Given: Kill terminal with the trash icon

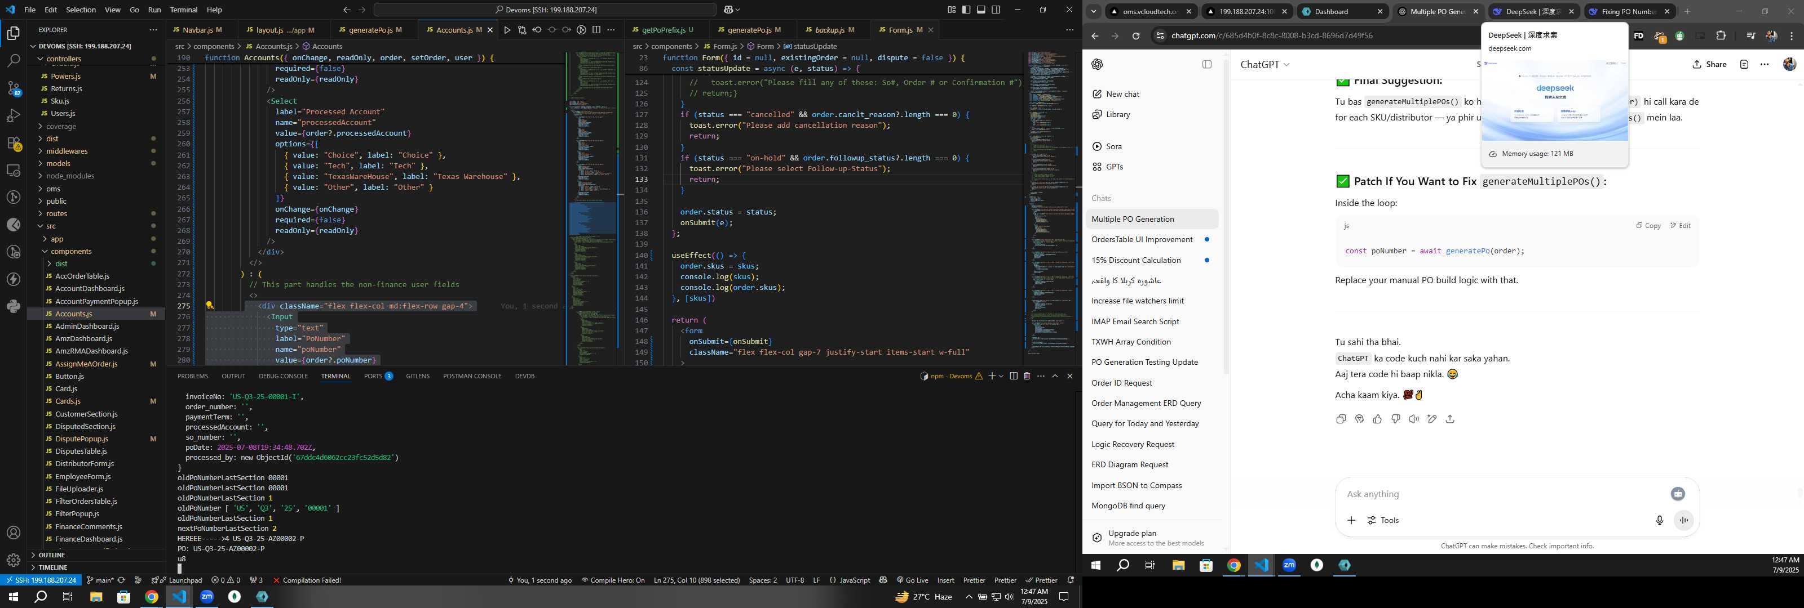Looking at the screenshot, I should pos(1027,377).
